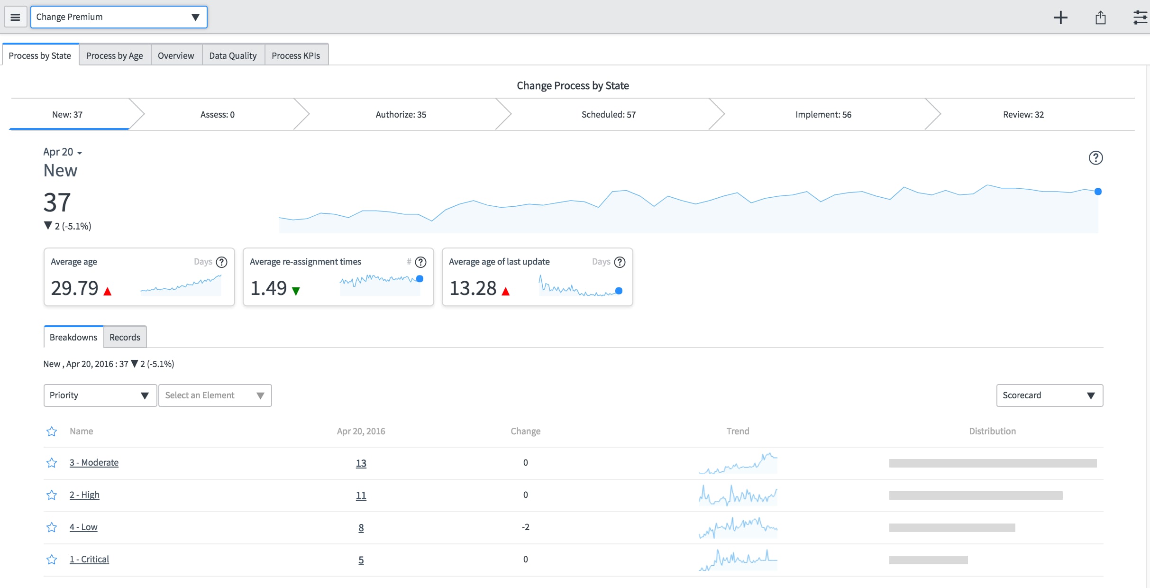Click the -2 change value for Low
1150x588 pixels.
(526, 527)
